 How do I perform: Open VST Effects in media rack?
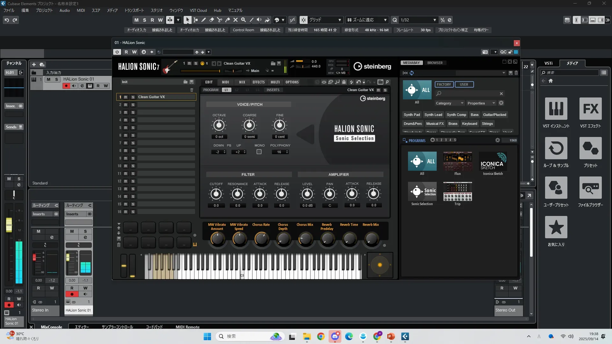[x=590, y=109]
